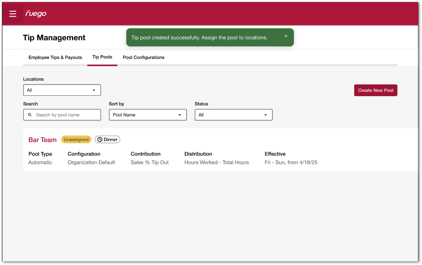Click the Tip Management page heading
Viewport: 422px width, 265px height.
click(x=54, y=38)
